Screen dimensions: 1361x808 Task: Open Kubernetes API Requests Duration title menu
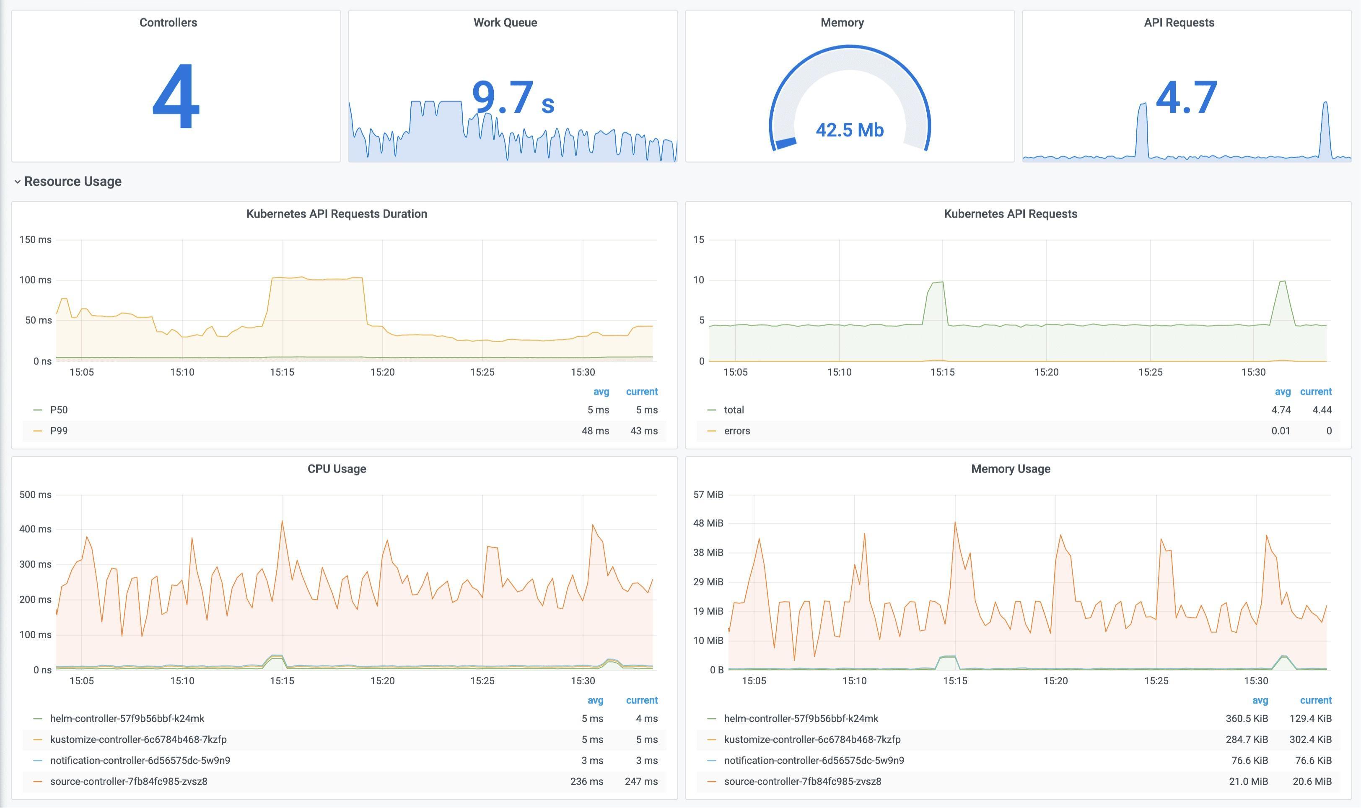[336, 214]
